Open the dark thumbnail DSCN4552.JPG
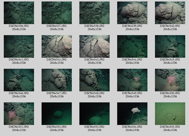This screenshot has height=136, width=189. tap(57, 114)
